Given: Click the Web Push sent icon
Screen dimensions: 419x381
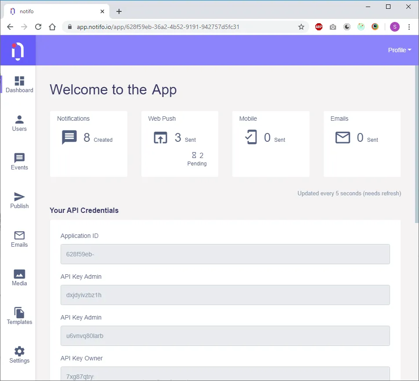Looking at the screenshot, I should pos(160,137).
